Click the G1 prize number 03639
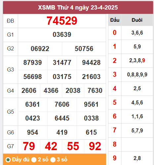 tap(62, 35)
